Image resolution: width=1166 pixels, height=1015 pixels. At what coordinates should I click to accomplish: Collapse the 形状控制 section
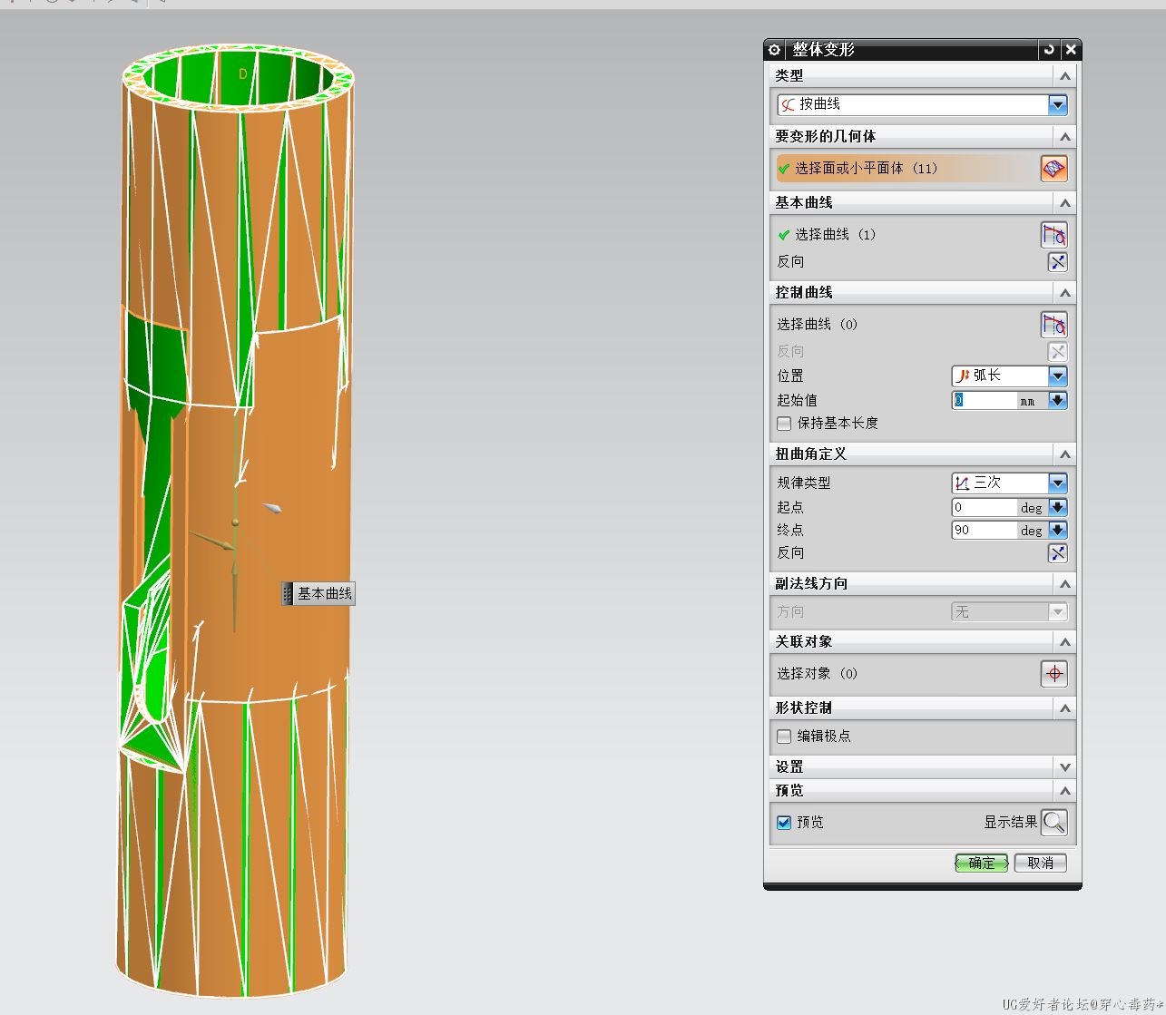point(1065,708)
